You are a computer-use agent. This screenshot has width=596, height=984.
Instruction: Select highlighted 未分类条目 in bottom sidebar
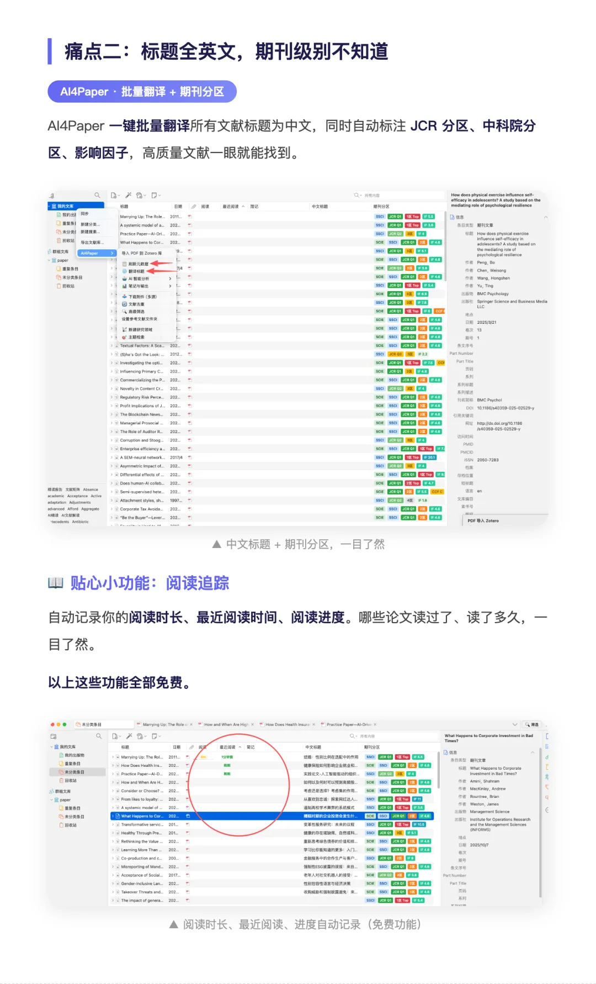pos(78,772)
